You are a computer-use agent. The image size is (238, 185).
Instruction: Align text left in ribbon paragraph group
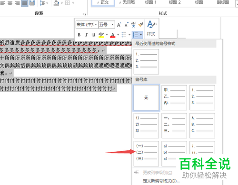pyautogui.click(x=2, y=3)
